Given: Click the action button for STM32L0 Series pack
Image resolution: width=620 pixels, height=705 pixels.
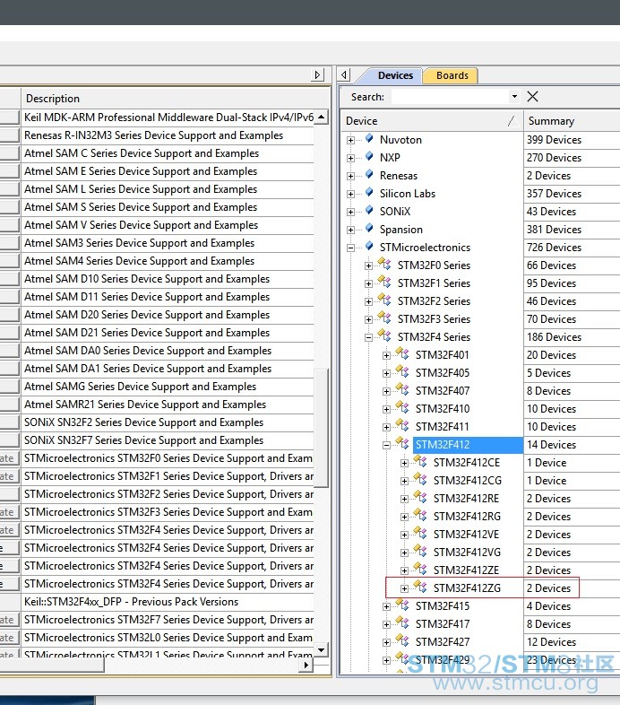Looking at the screenshot, I should coord(10,638).
